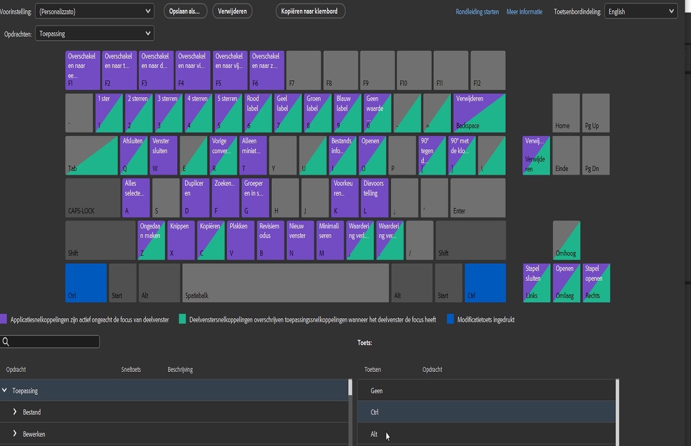The width and height of the screenshot is (691, 446).
Task: Click the "Knippen" X key
Action: tap(180, 240)
